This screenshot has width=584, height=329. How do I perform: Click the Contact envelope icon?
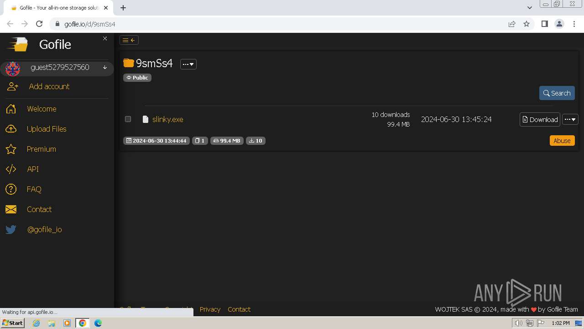[11, 209]
